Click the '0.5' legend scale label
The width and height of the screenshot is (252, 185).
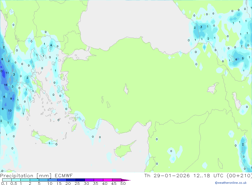tap(14, 183)
